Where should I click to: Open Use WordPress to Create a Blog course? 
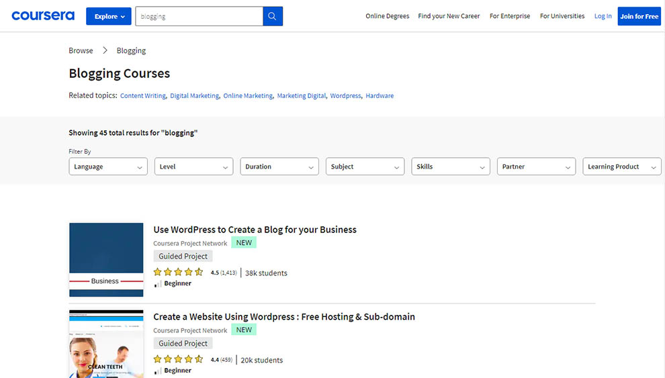255,230
